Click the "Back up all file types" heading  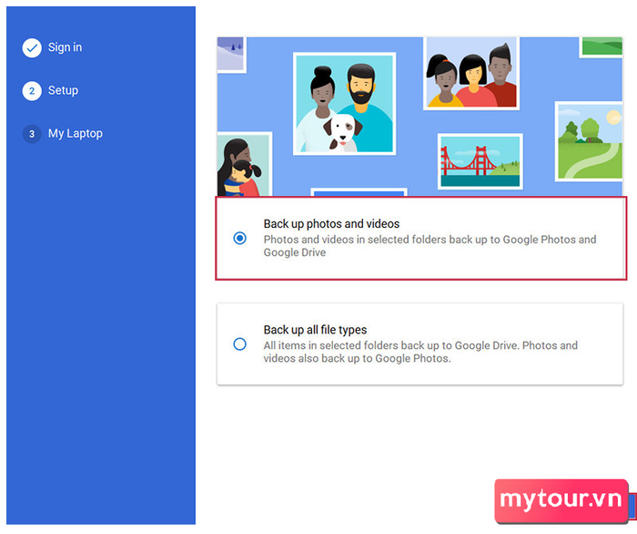pyautogui.click(x=315, y=330)
